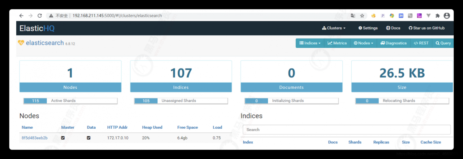
Task: Select the 6.4gb free space value
Action: pos(183,138)
